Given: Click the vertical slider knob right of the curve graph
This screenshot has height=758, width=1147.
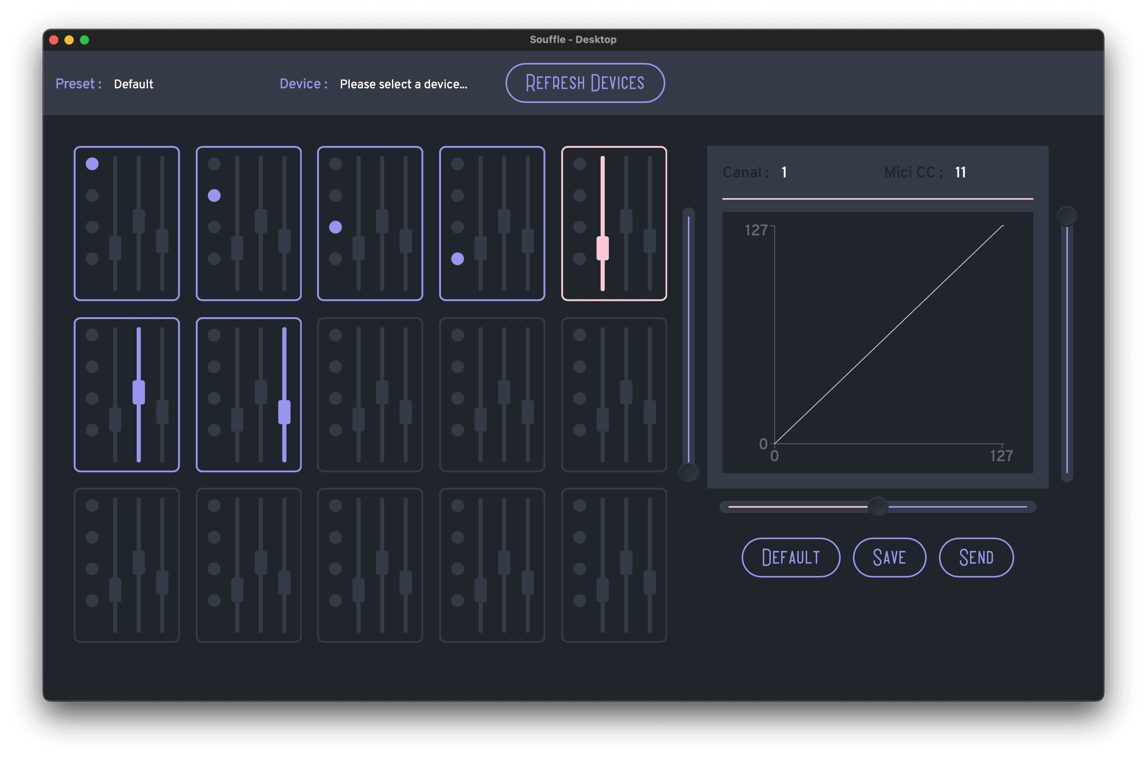Looking at the screenshot, I should pos(1067,216).
